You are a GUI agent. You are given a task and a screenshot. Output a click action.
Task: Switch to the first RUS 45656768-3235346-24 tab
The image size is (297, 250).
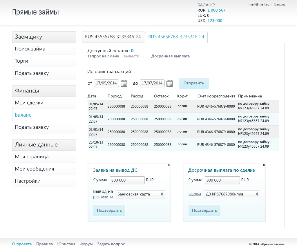point(113,37)
